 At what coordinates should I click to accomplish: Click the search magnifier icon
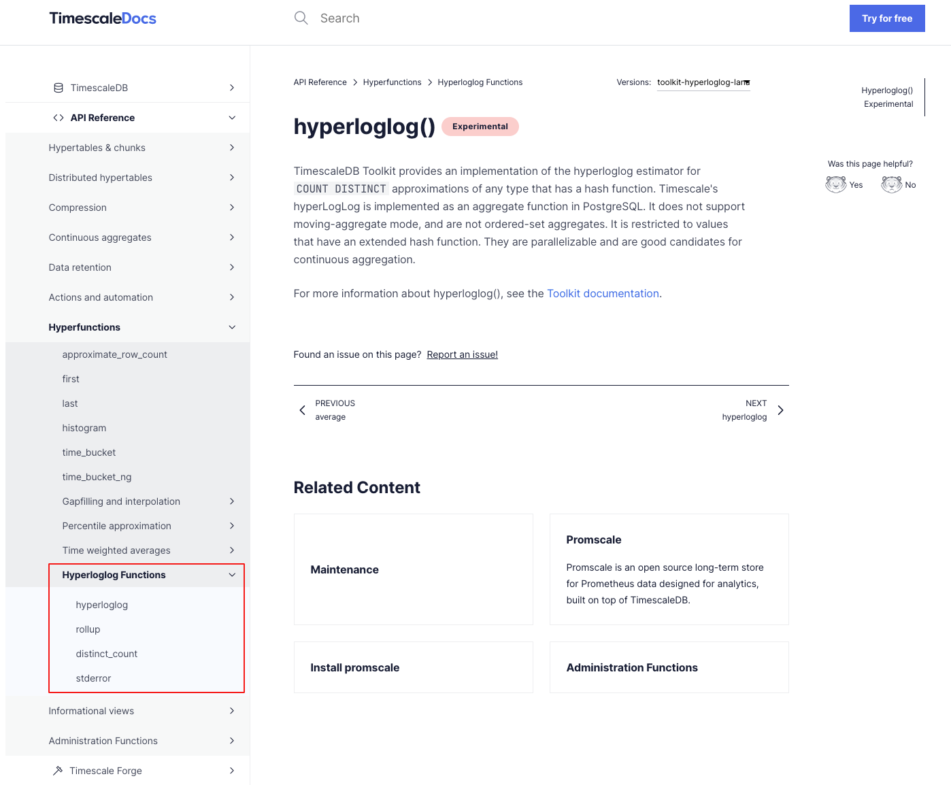(x=301, y=18)
